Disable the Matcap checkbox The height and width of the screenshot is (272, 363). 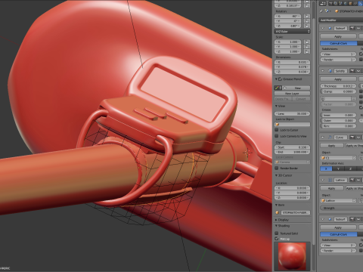click(277, 239)
